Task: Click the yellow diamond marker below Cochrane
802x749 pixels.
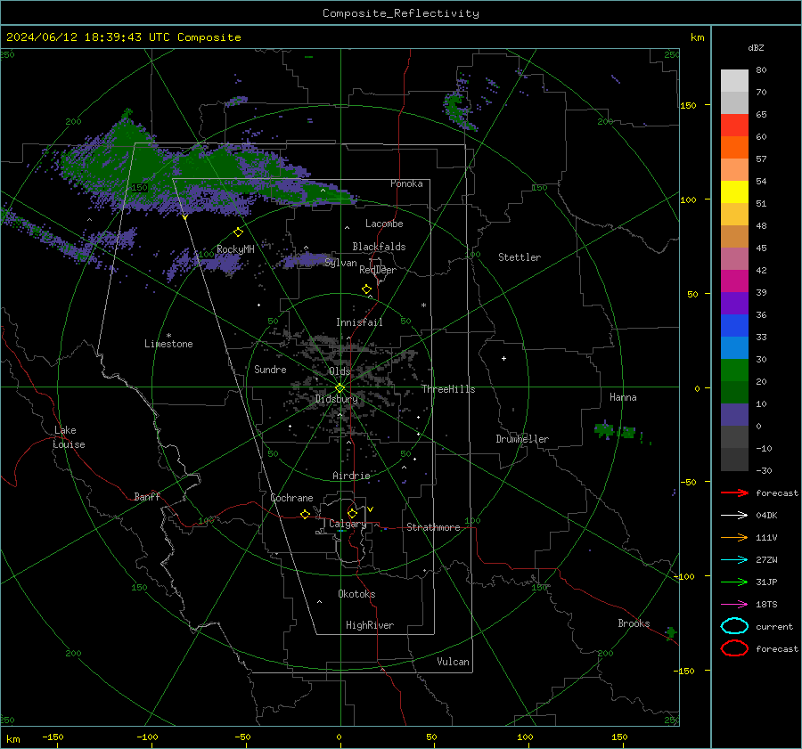Action: (305, 514)
